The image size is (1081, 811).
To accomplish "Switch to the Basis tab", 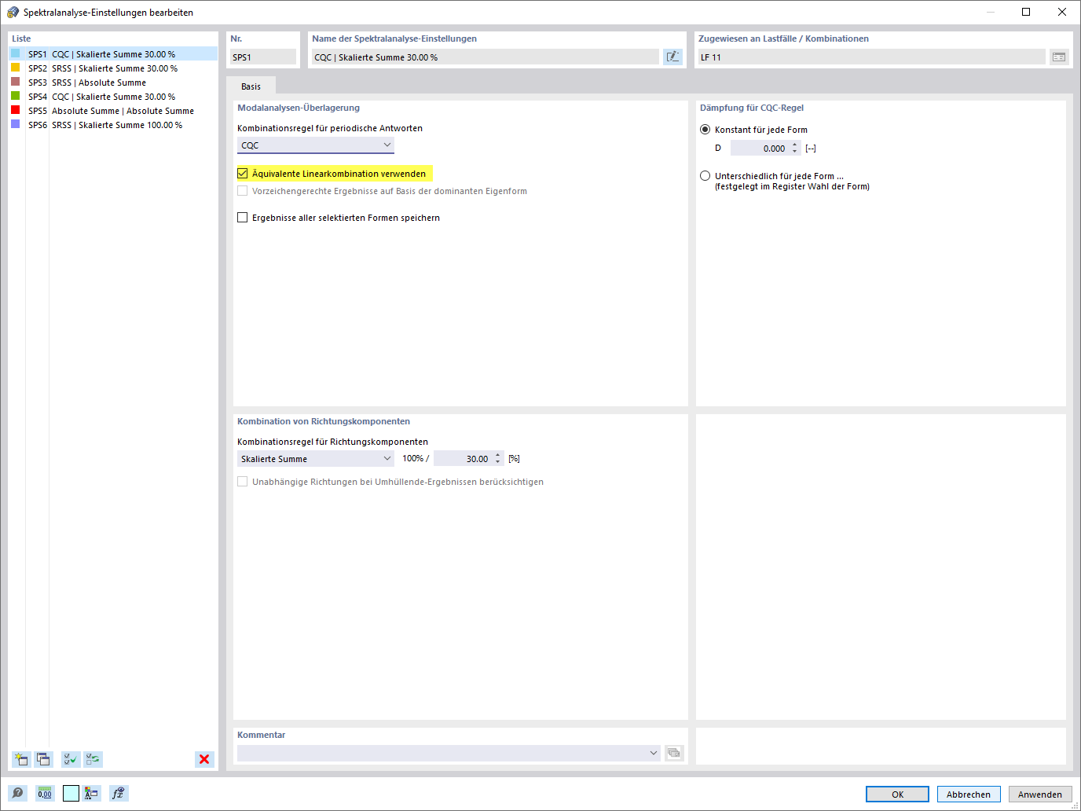I will [x=251, y=86].
